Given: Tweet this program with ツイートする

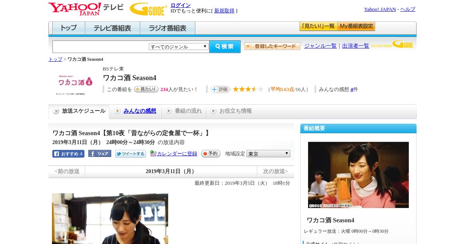Looking at the screenshot, I should coord(131,154).
